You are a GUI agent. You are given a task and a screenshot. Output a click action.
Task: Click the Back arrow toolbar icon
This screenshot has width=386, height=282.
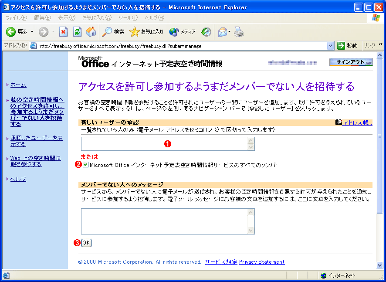[11, 32]
